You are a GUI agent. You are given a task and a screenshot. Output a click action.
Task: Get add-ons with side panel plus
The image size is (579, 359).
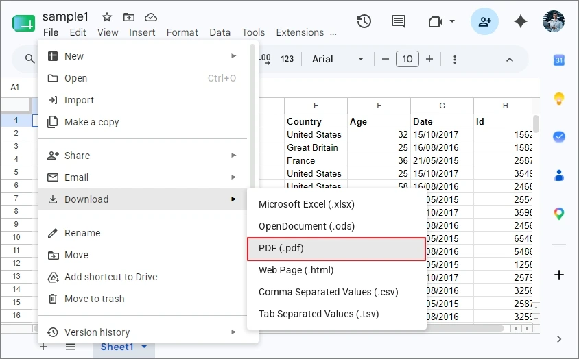point(559,275)
